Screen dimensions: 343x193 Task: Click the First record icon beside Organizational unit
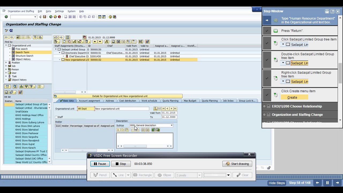pos(163,109)
